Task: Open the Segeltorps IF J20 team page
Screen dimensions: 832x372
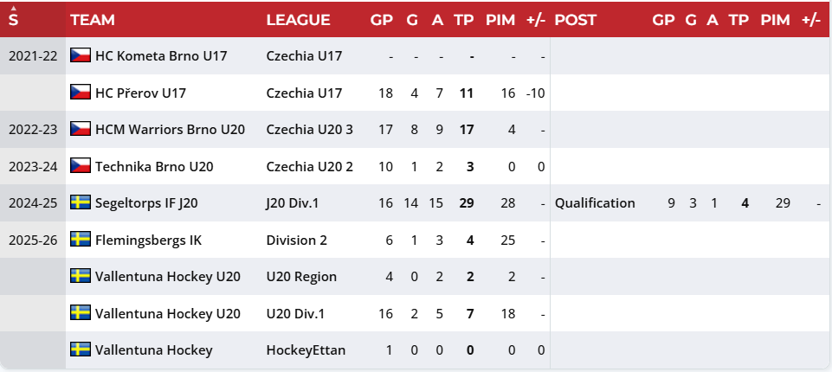Action: (x=146, y=203)
